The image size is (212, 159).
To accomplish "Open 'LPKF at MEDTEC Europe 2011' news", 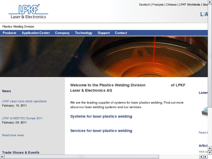I will click(x=22, y=118).
